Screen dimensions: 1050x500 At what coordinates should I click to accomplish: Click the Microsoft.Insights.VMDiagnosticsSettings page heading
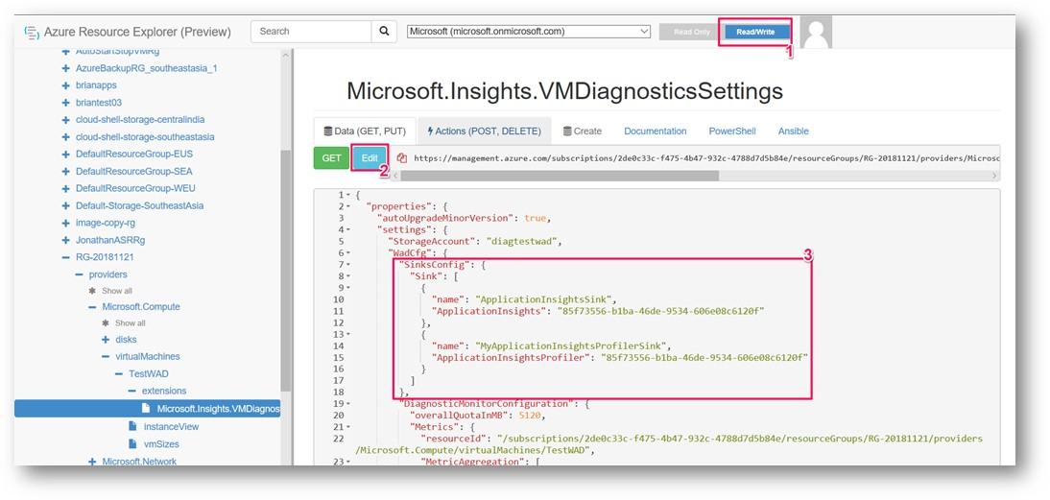coord(564,91)
